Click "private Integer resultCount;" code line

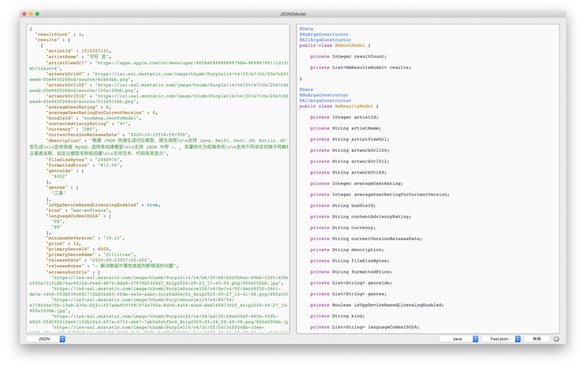pos(349,56)
